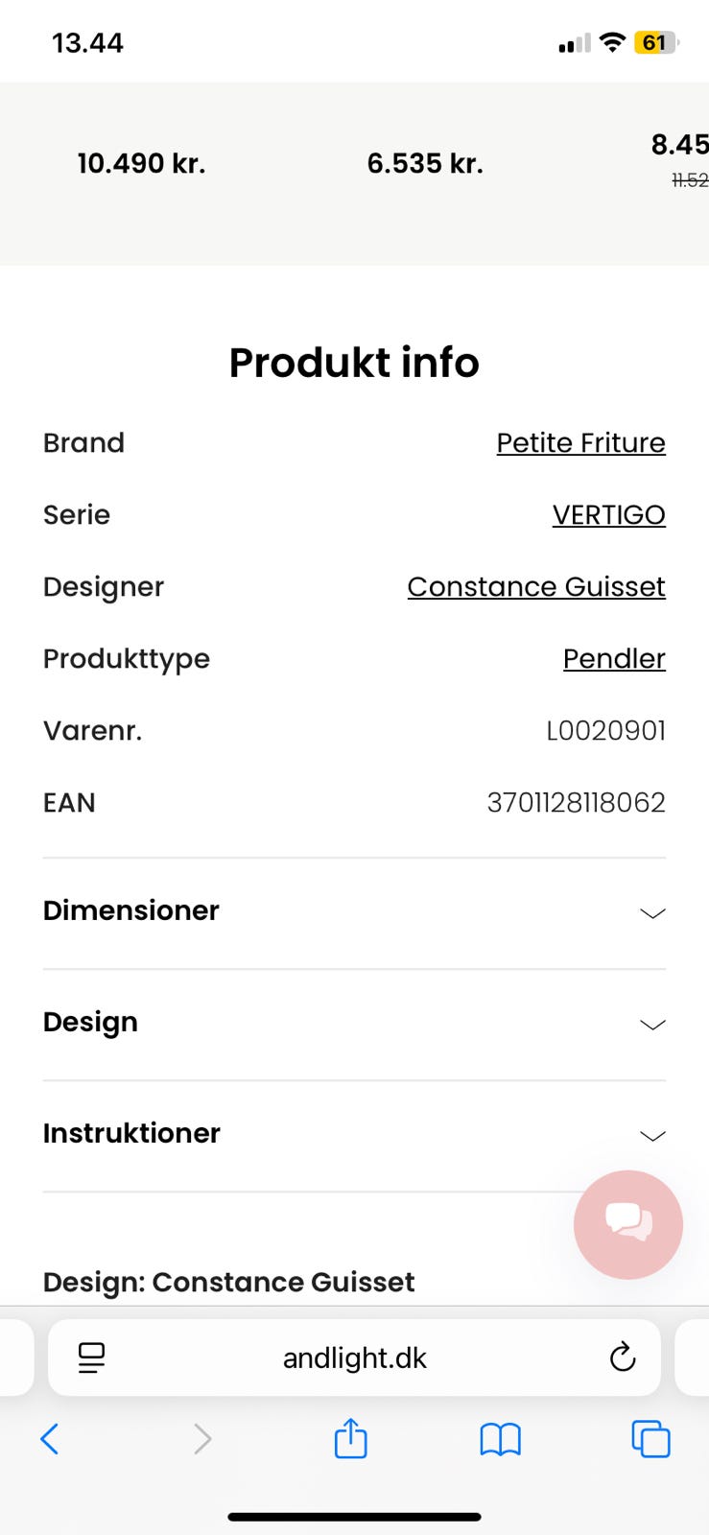
Task: Tap the EAN number 3701128118062
Action: [576, 803]
